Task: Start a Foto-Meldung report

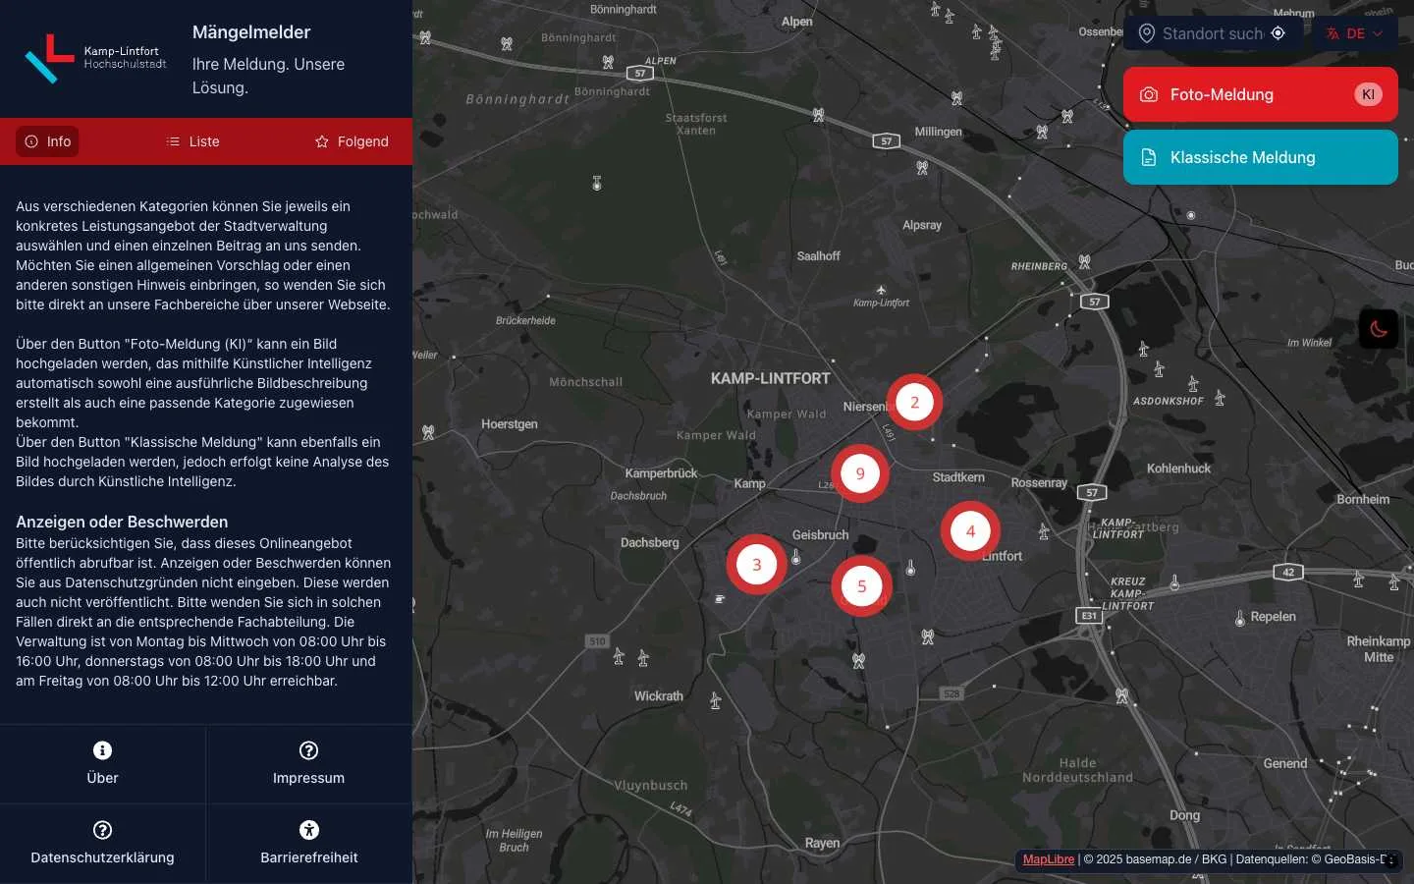Action: (x=1260, y=94)
